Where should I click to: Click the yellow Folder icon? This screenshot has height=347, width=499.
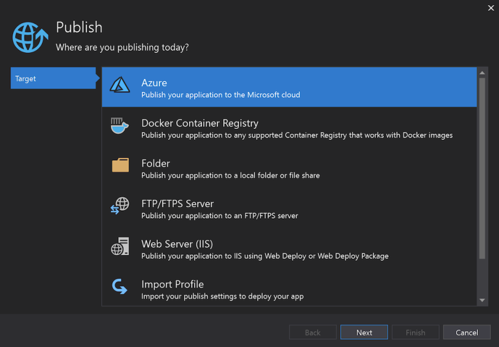click(x=120, y=165)
